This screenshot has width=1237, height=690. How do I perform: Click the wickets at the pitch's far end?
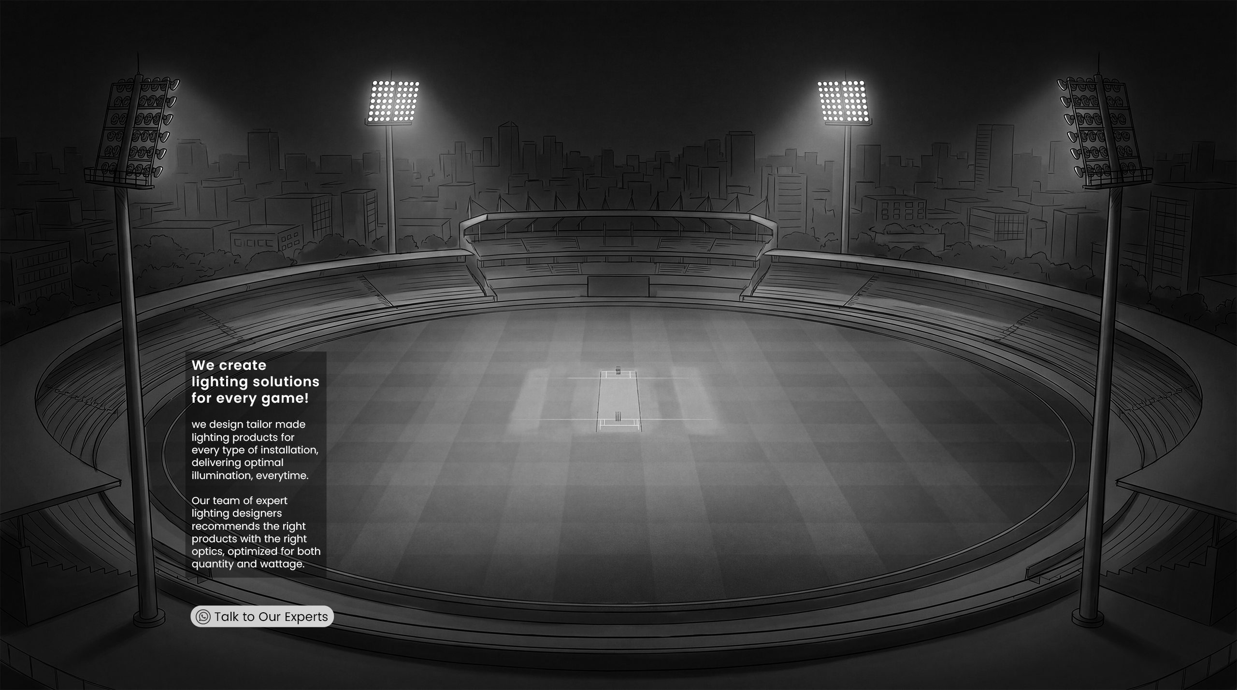click(x=618, y=371)
